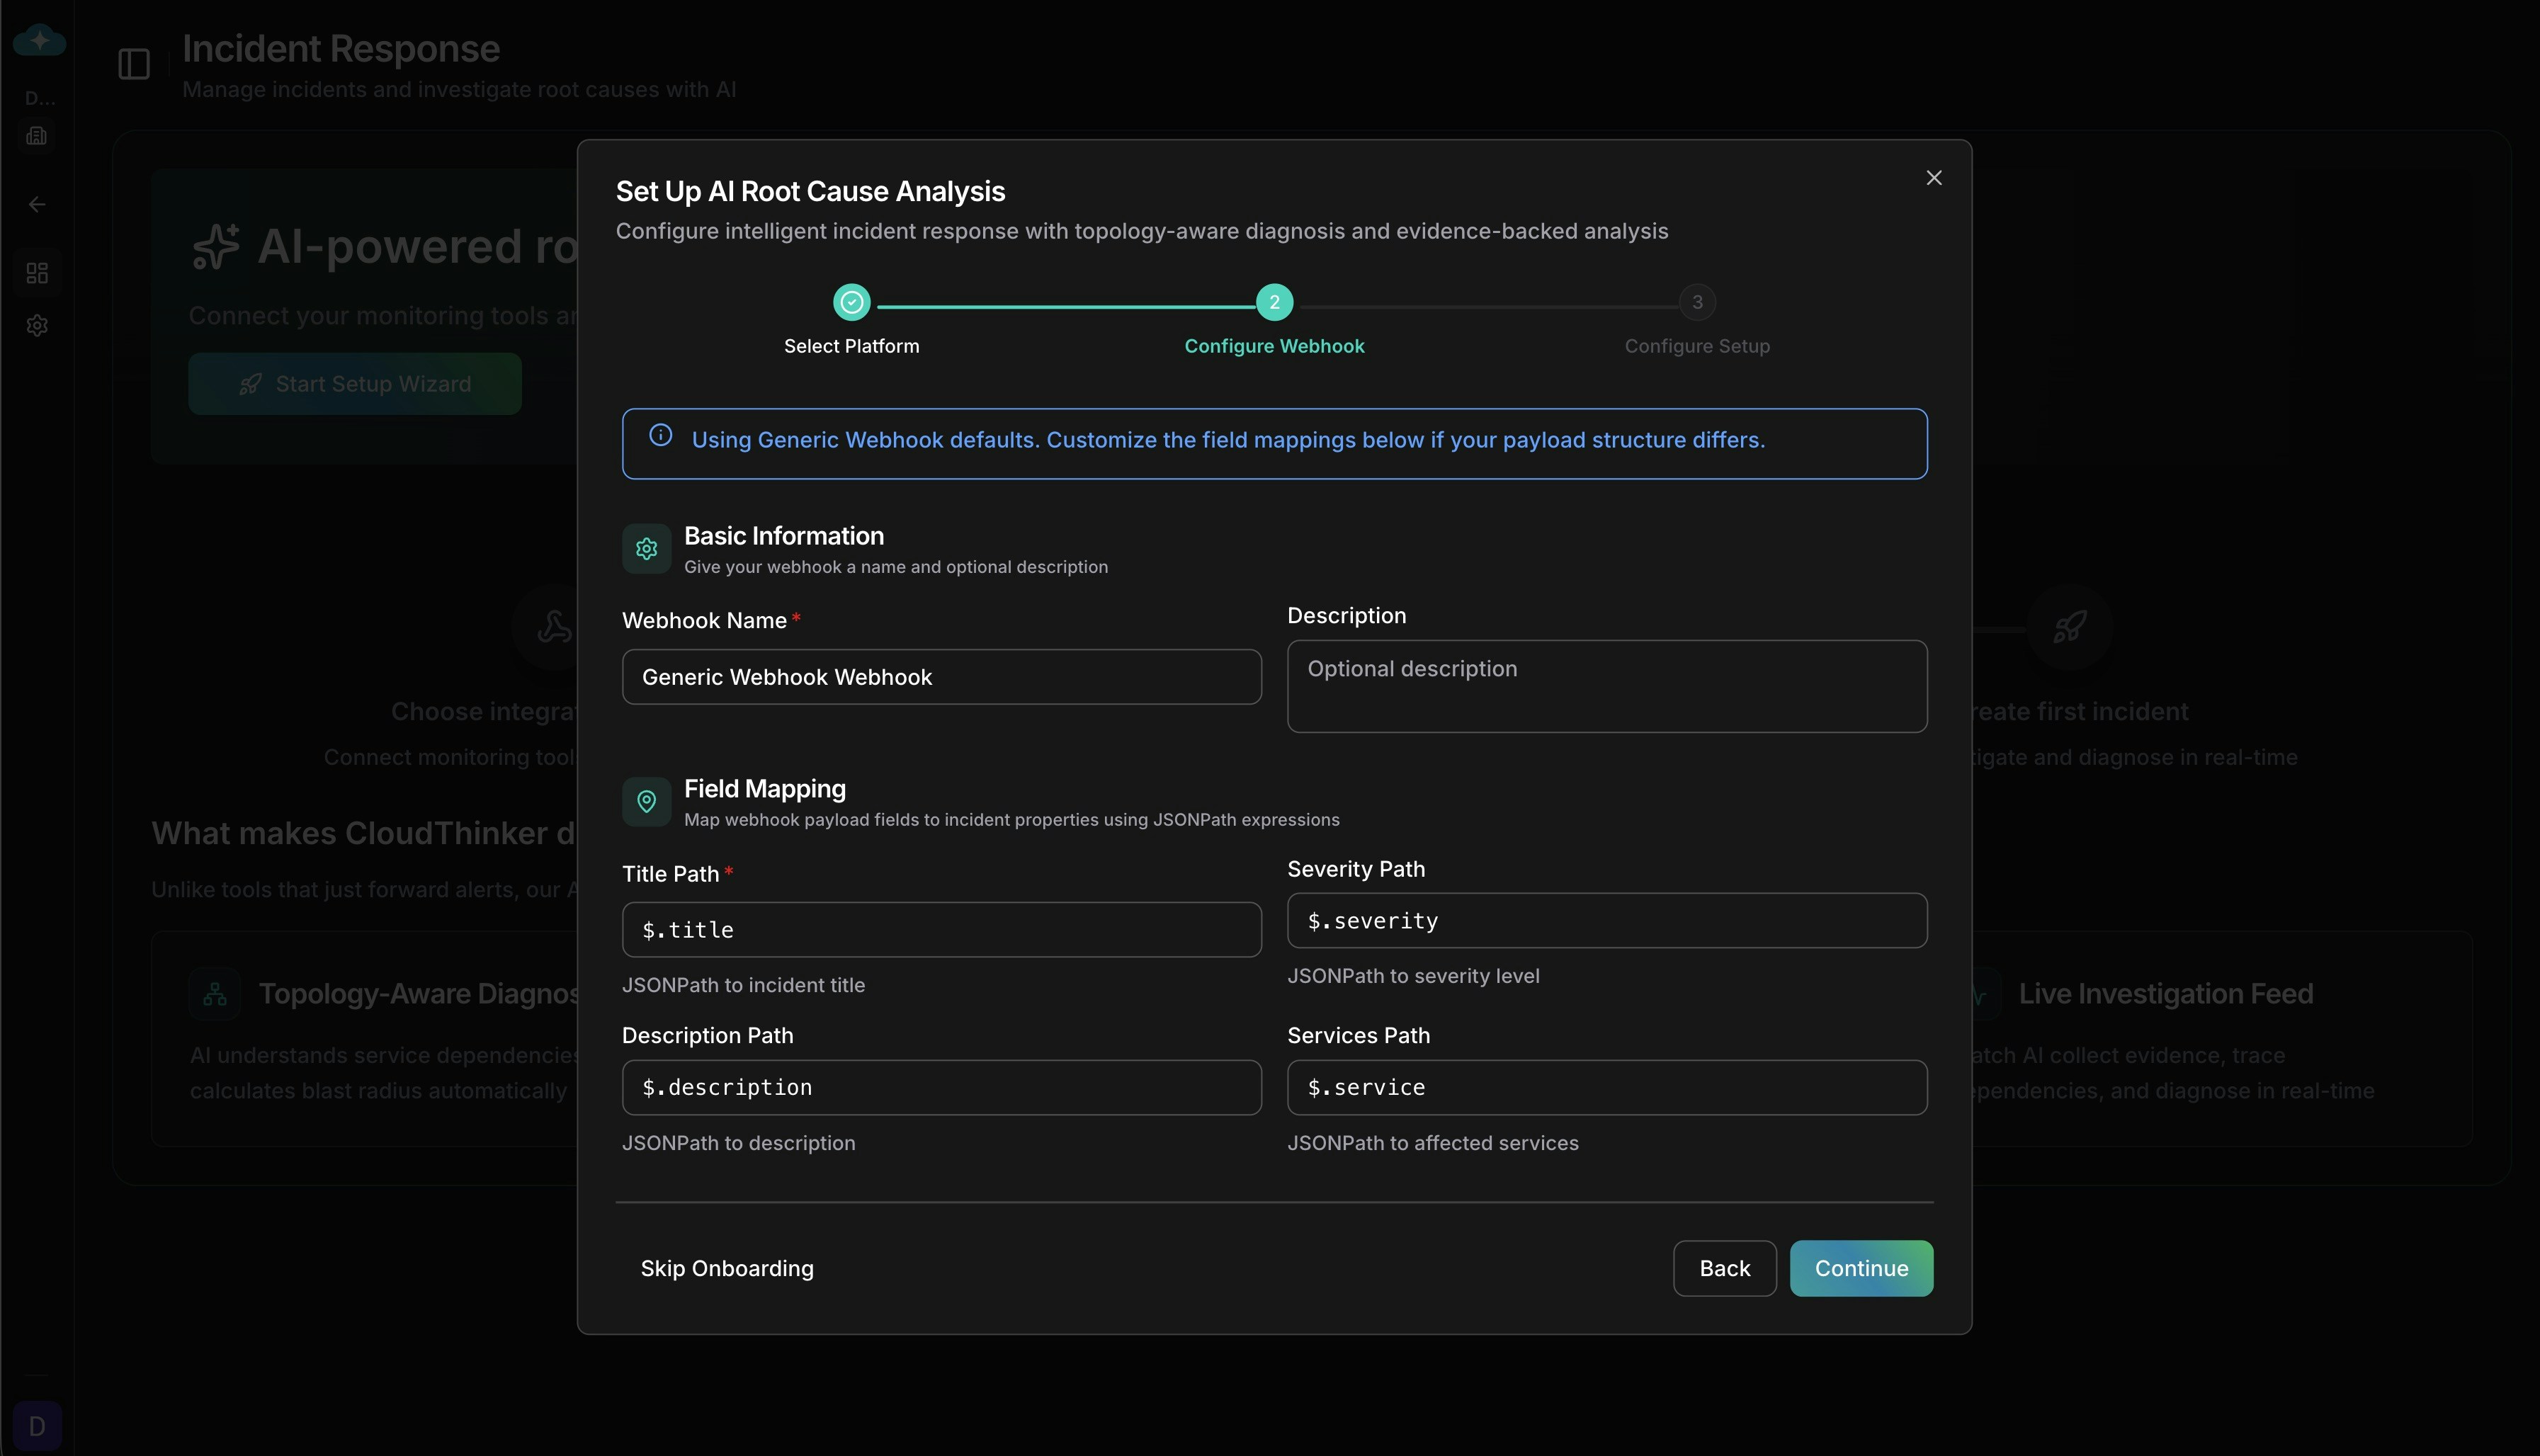2540x1456 pixels.
Task: Focus the Webhook Name input field
Action: pos(941,677)
